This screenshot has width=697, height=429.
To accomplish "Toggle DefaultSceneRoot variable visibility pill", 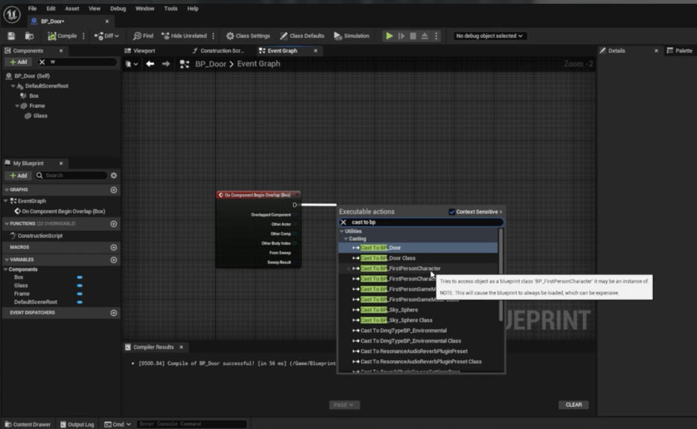I will pyautogui.click(x=80, y=302).
